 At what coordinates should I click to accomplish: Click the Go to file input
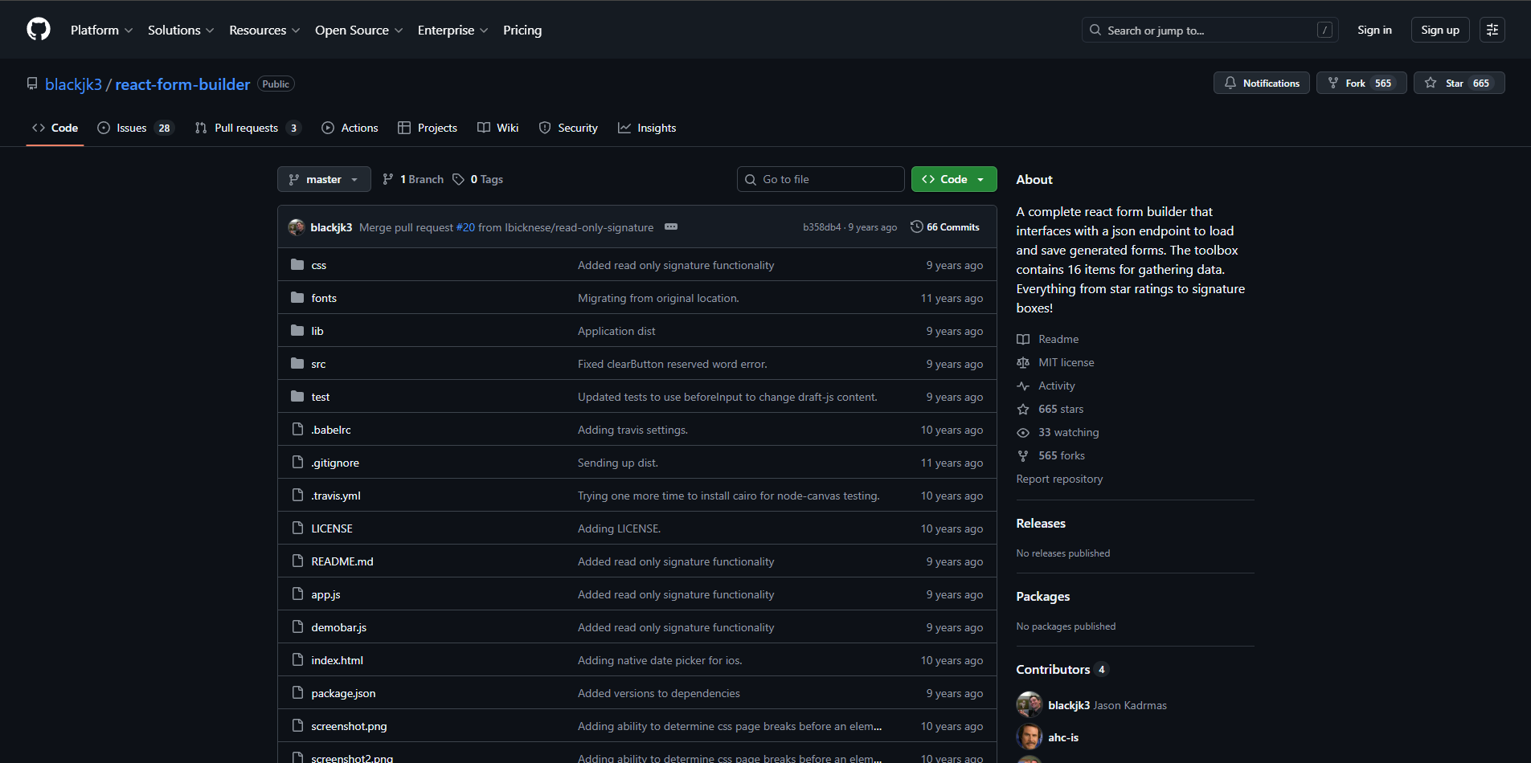(821, 179)
